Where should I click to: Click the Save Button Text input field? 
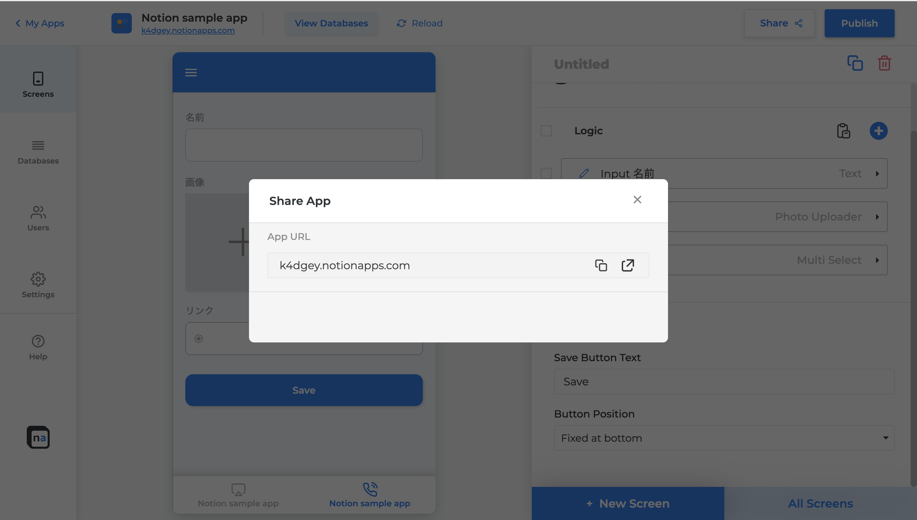coord(724,382)
